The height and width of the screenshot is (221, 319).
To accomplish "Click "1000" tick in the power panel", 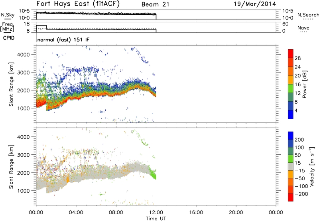I will (23, 108).
